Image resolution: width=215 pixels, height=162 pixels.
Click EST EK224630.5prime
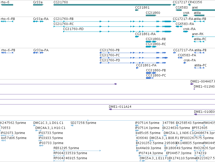point(176,128)
